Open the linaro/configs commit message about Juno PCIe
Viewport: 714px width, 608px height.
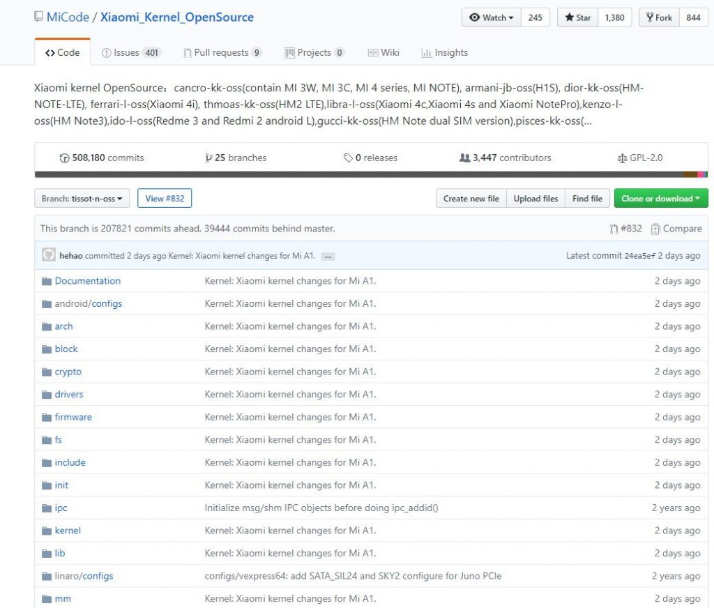click(x=353, y=576)
